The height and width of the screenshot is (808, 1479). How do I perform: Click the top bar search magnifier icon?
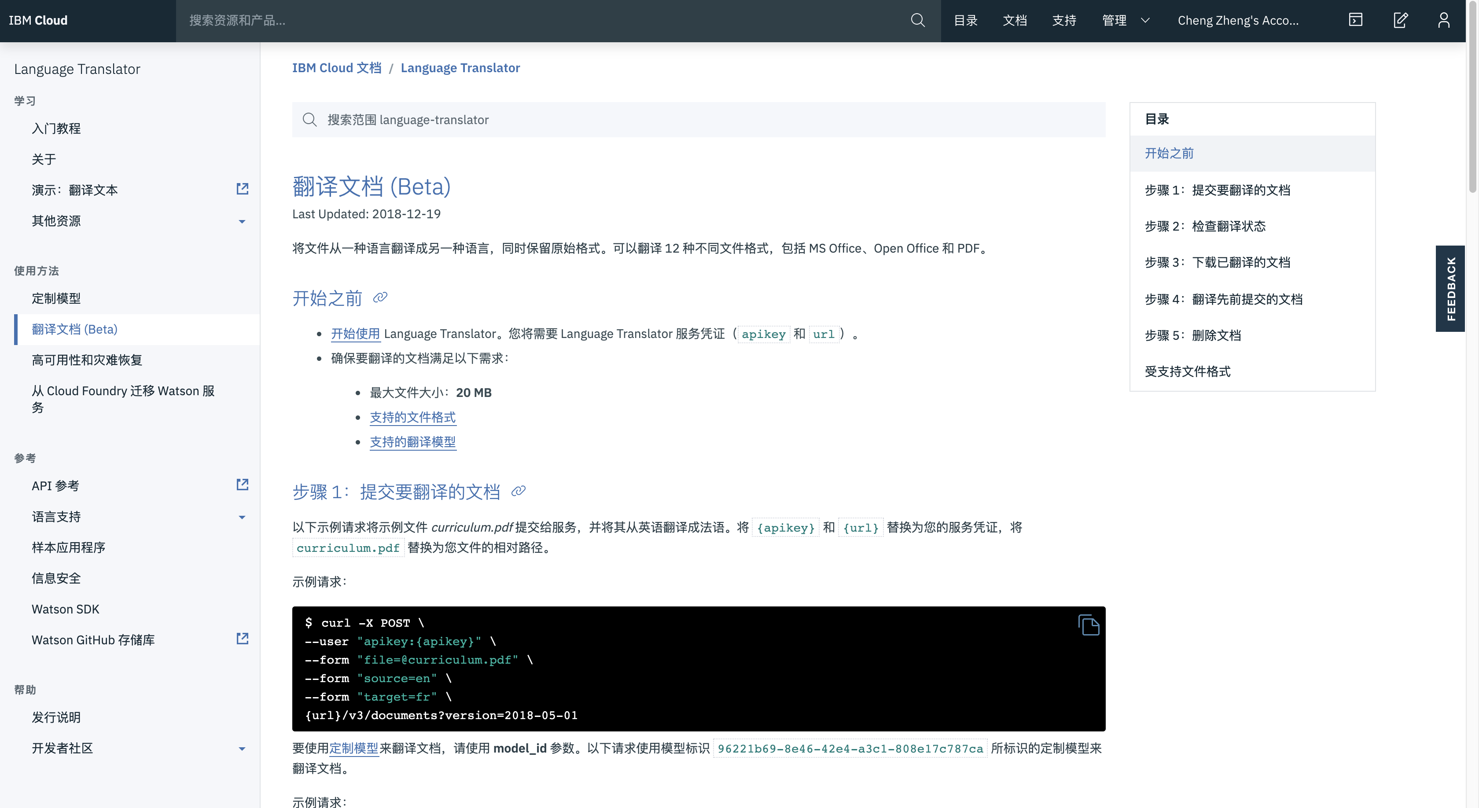coord(917,21)
